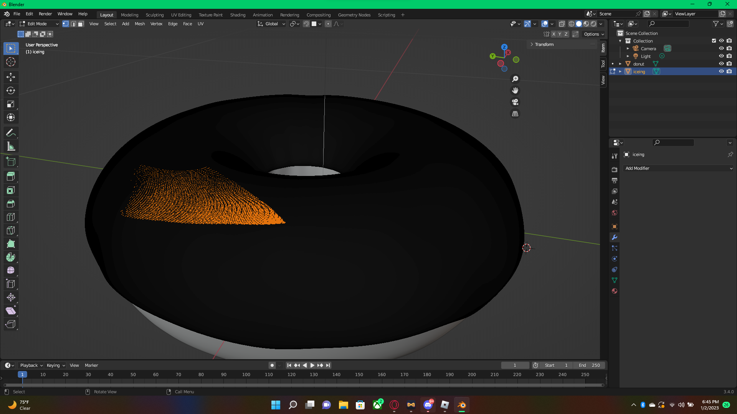Select the Shrink/Fatten tool
The width and height of the screenshot is (737, 414).
coord(11,297)
